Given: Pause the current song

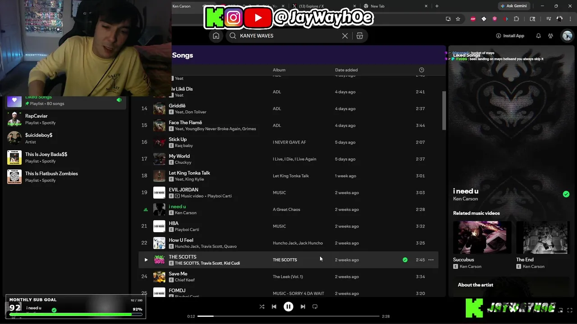Looking at the screenshot, I should coord(288,306).
